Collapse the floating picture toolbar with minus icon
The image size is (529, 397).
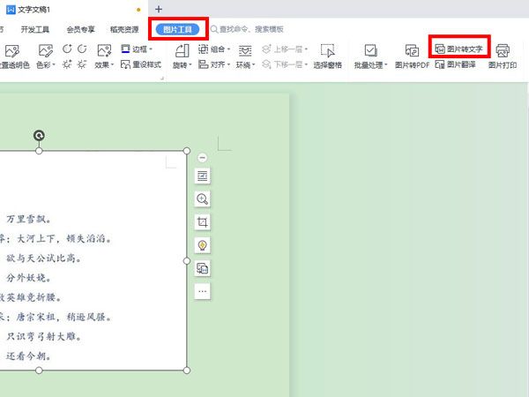click(x=203, y=157)
